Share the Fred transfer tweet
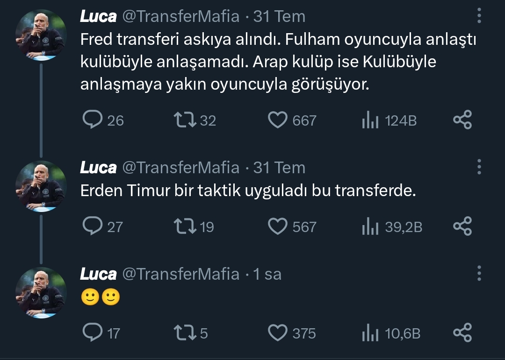505x360 pixels. click(x=462, y=120)
